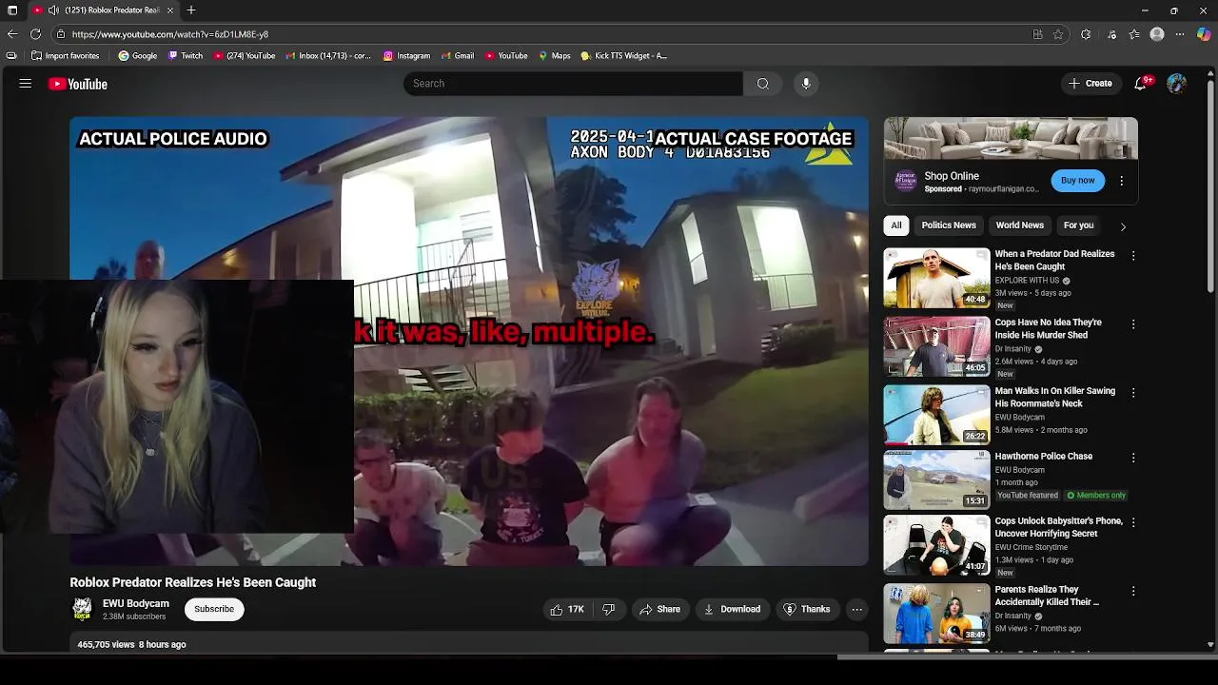Click the browser address bar URL
This screenshot has width=1218, height=685.
[x=170, y=34]
